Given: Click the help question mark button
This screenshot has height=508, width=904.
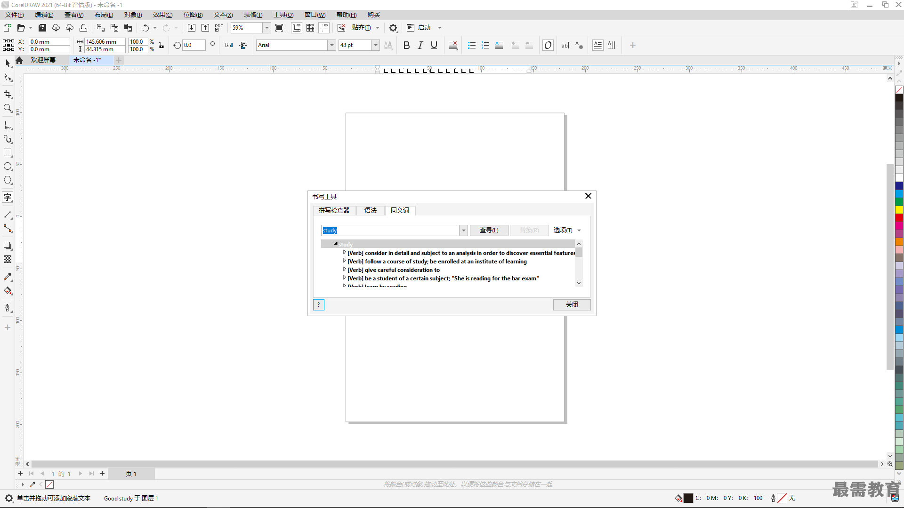Looking at the screenshot, I should [x=319, y=304].
